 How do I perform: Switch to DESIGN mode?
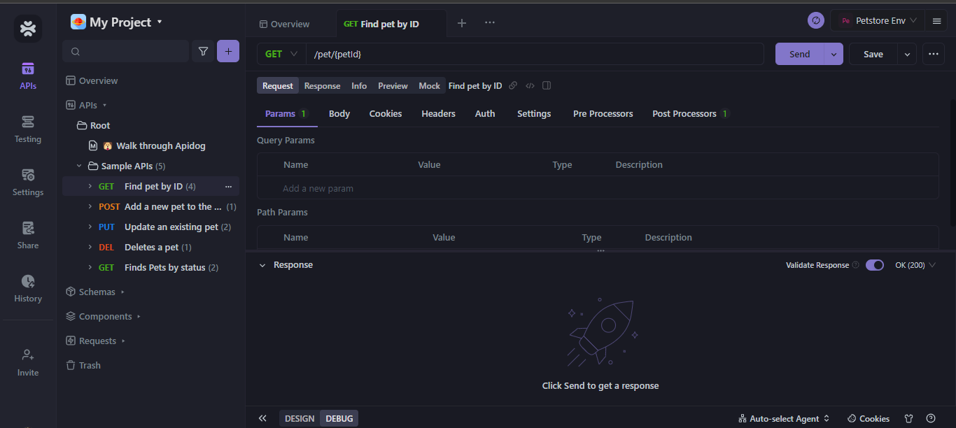click(300, 418)
